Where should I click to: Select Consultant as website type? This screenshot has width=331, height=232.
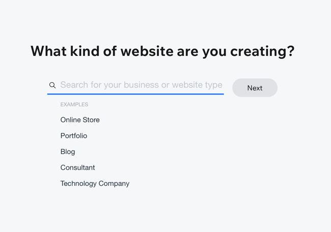77,168
